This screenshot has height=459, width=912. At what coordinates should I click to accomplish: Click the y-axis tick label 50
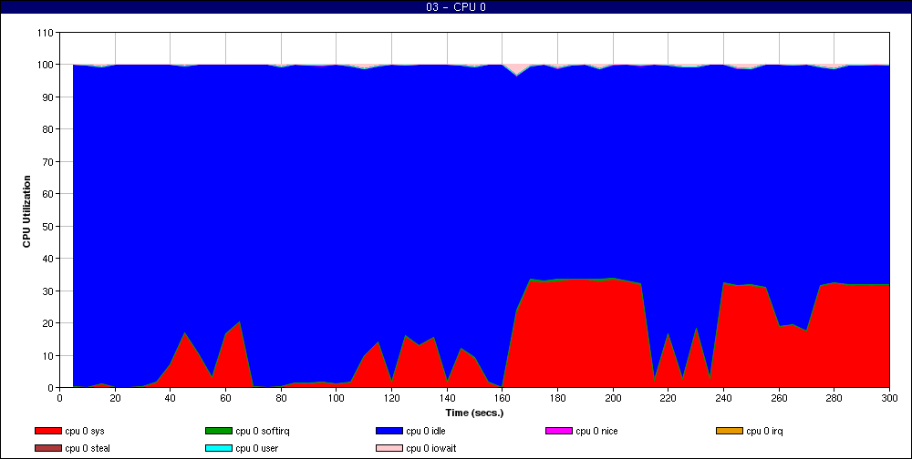(x=47, y=226)
